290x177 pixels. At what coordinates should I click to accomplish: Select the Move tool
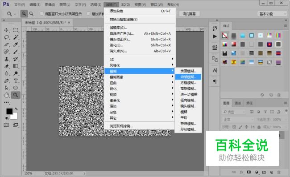coord(7,30)
